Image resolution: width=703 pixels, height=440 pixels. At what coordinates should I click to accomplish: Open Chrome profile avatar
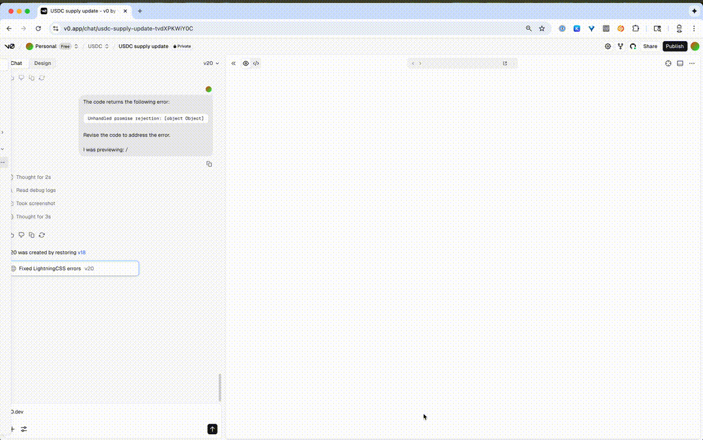679,28
